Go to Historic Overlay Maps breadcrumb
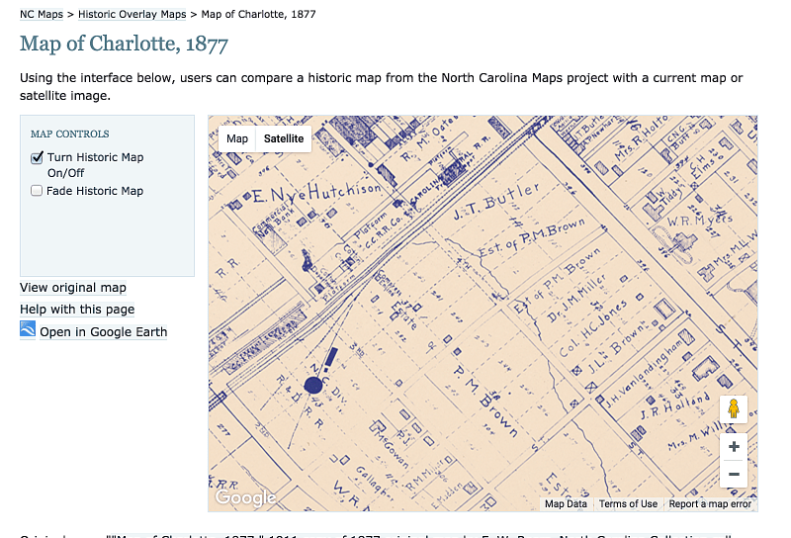 pos(132,14)
